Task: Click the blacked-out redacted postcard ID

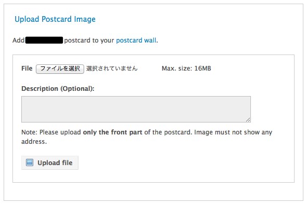Action: tap(44, 40)
